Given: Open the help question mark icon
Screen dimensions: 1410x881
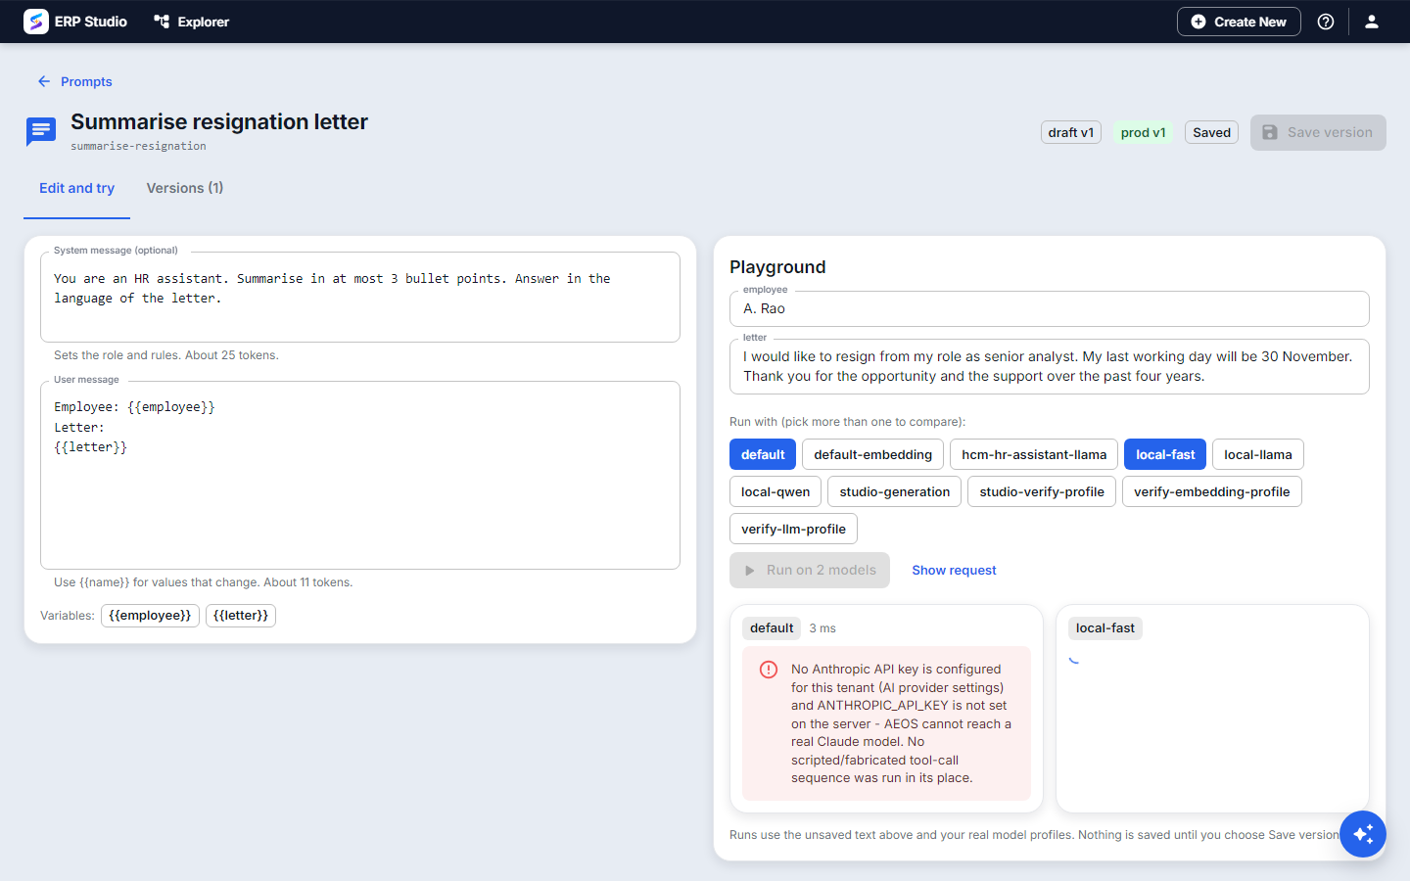Looking at the screenshot, I should [x=1326, y=22].
